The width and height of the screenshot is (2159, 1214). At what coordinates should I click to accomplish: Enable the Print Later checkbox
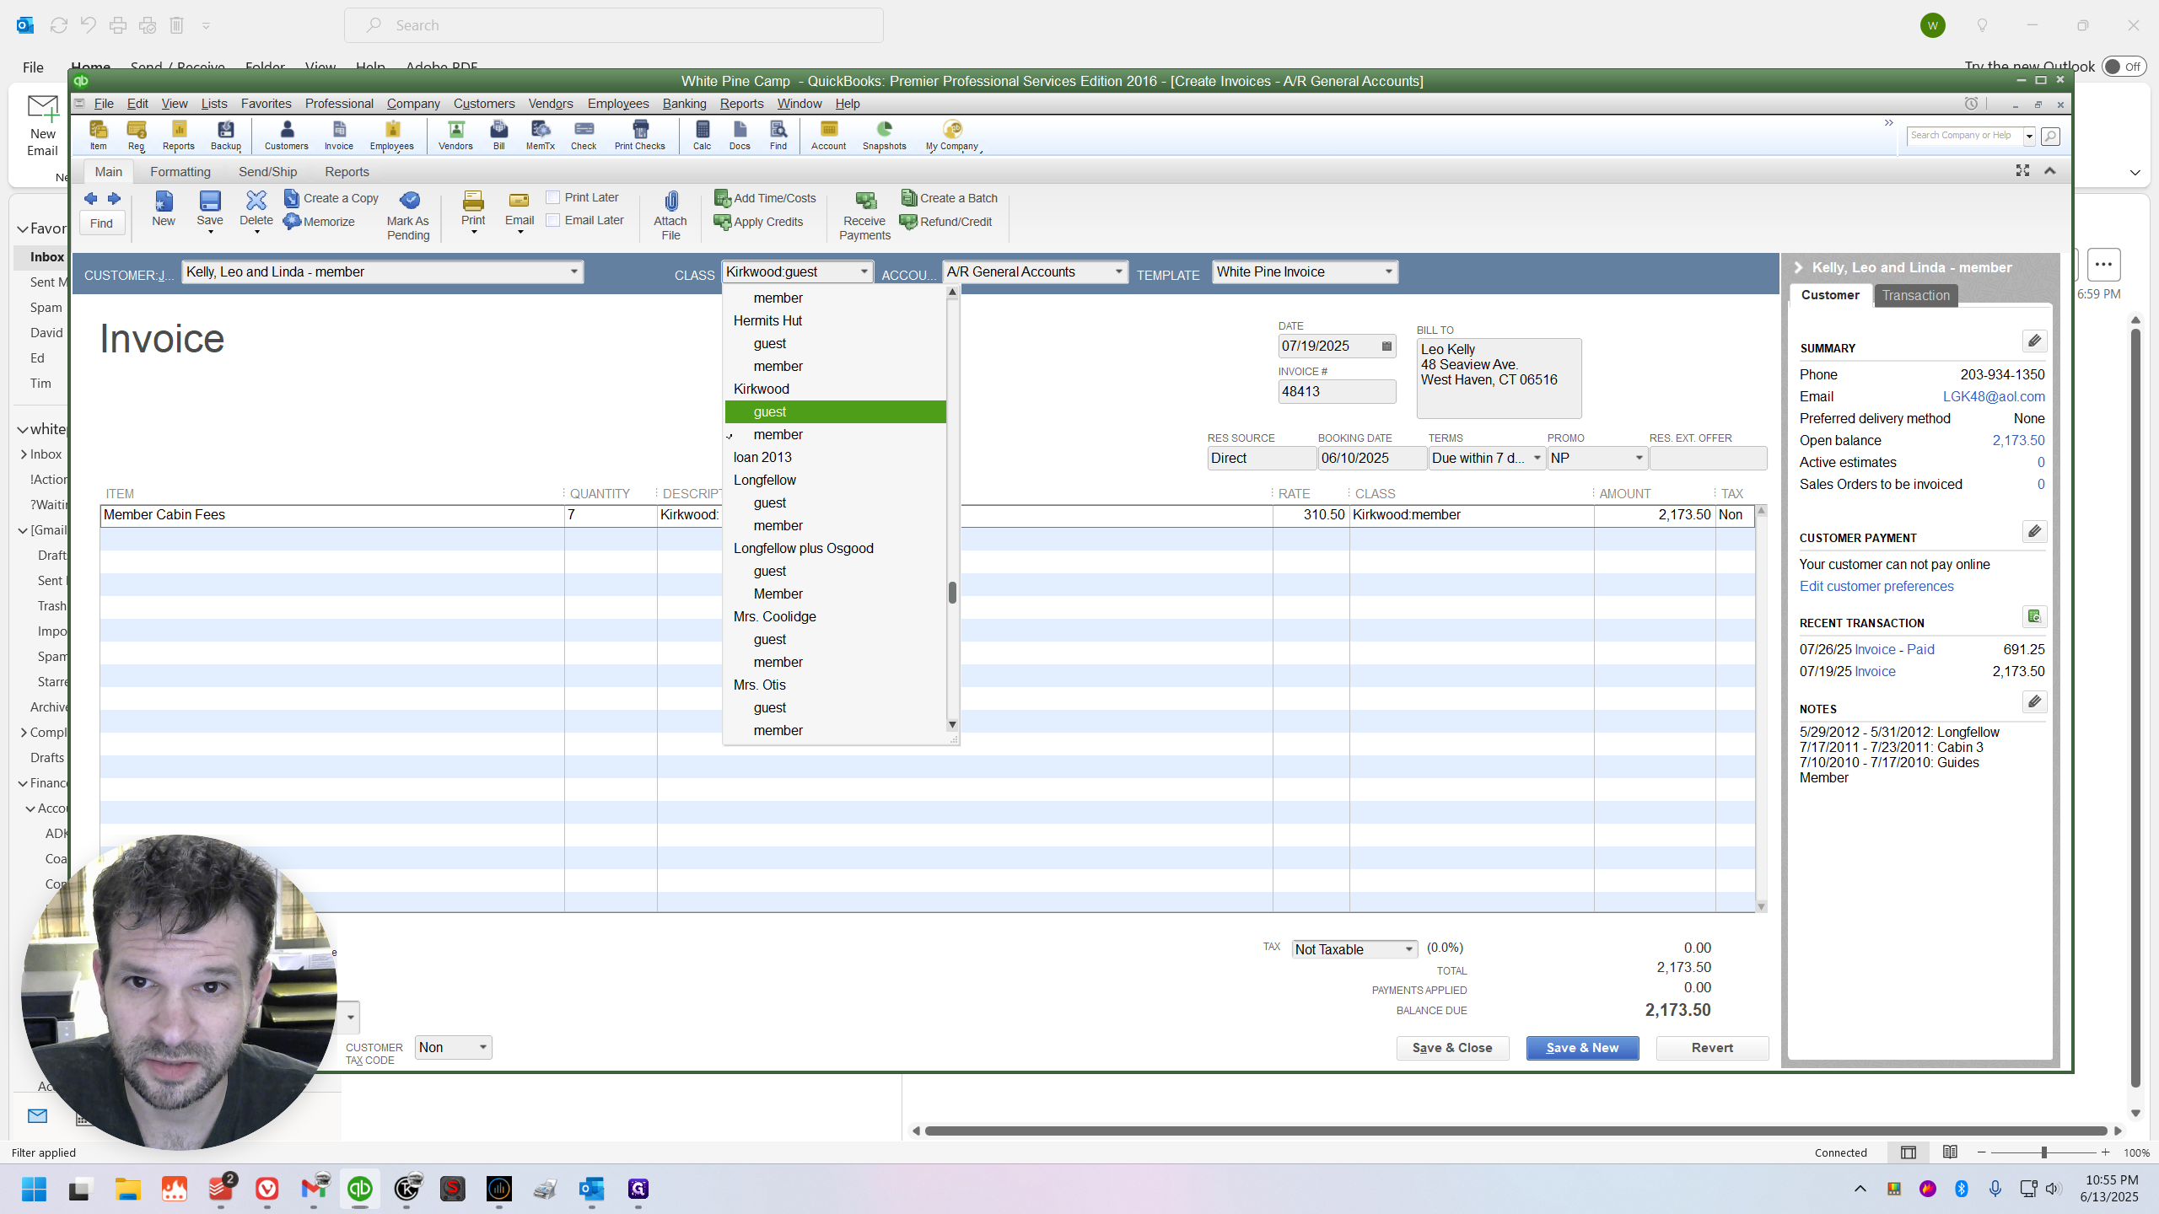coord(553,197)
